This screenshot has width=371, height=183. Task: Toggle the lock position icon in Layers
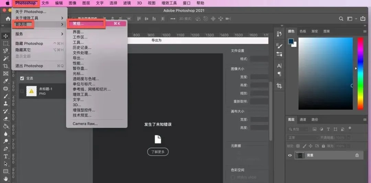[x=311, y=146]
